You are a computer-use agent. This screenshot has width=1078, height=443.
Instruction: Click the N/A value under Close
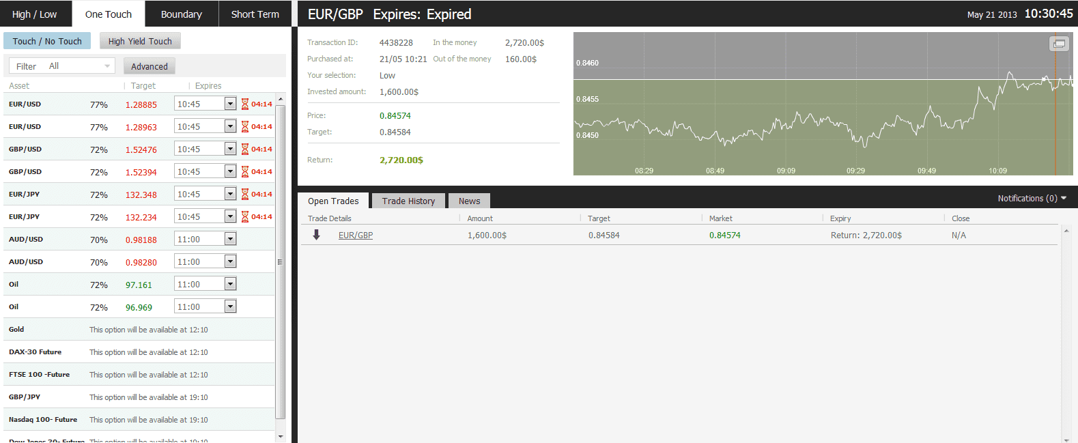tap(959, 235)
